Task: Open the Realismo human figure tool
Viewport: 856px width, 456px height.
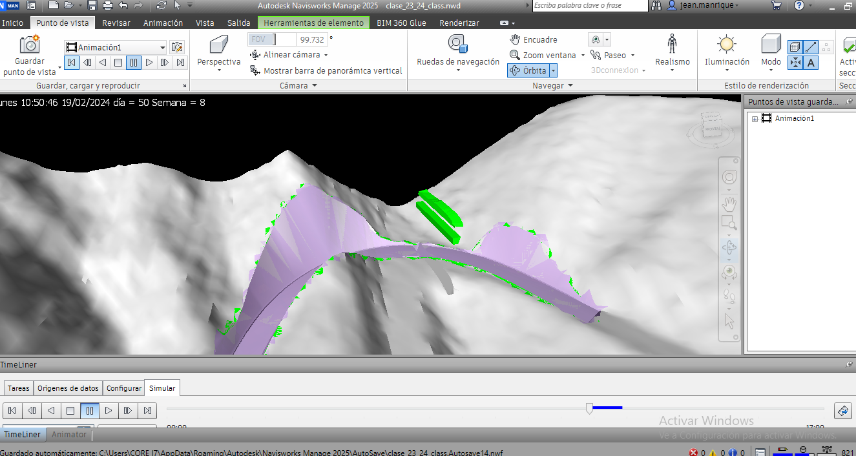Action: pyautogui.click(x=673, y=45)
